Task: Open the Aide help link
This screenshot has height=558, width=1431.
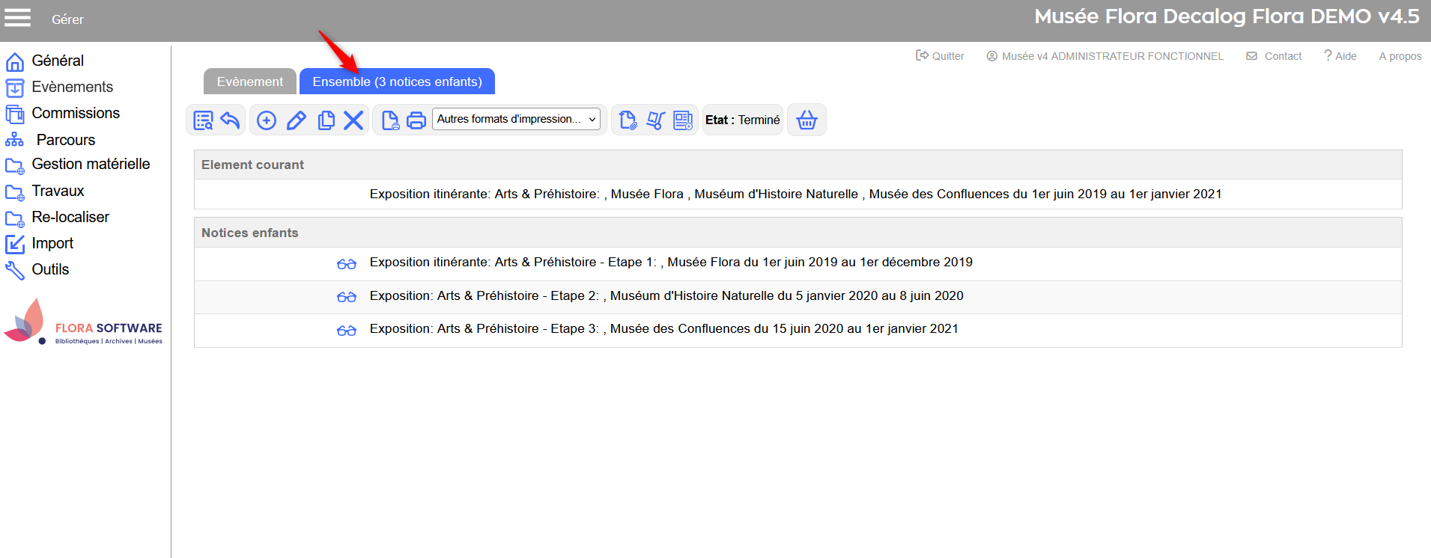Action: 1340,56
